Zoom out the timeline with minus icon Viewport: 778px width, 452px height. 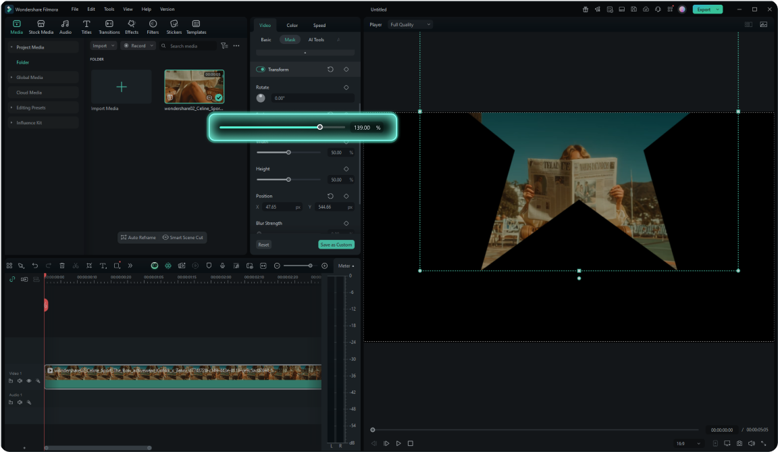click(x=277, y=266)
